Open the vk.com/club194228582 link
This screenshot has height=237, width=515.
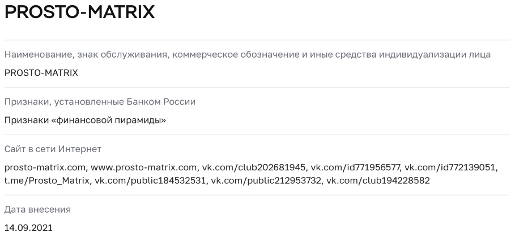378,181
